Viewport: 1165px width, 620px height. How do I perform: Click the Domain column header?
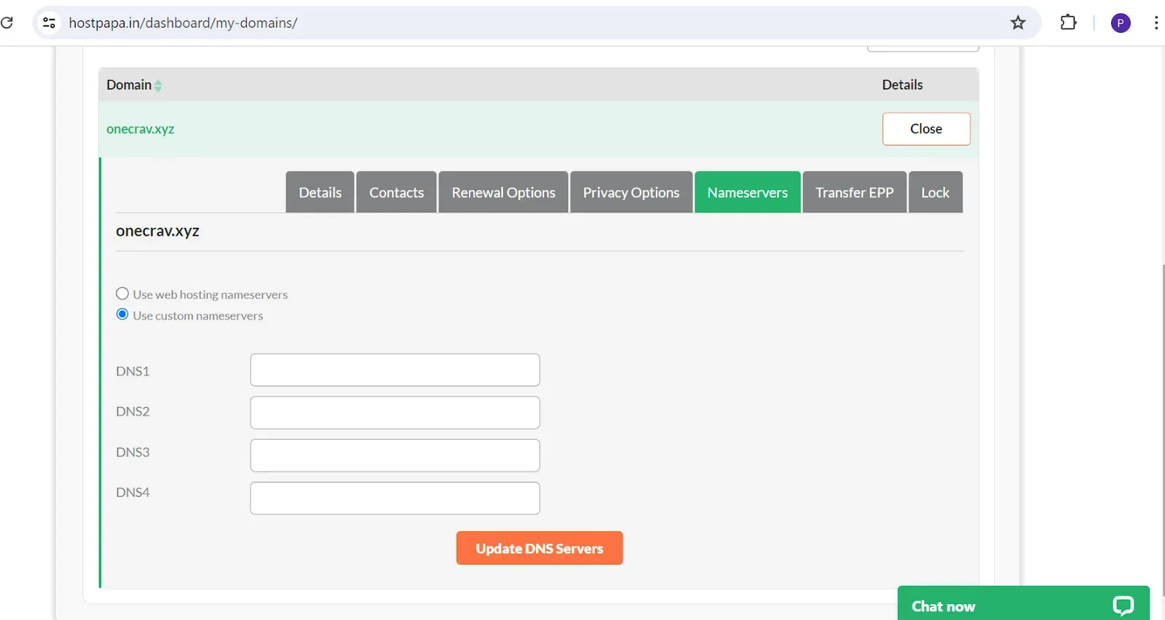pos(129,85)
